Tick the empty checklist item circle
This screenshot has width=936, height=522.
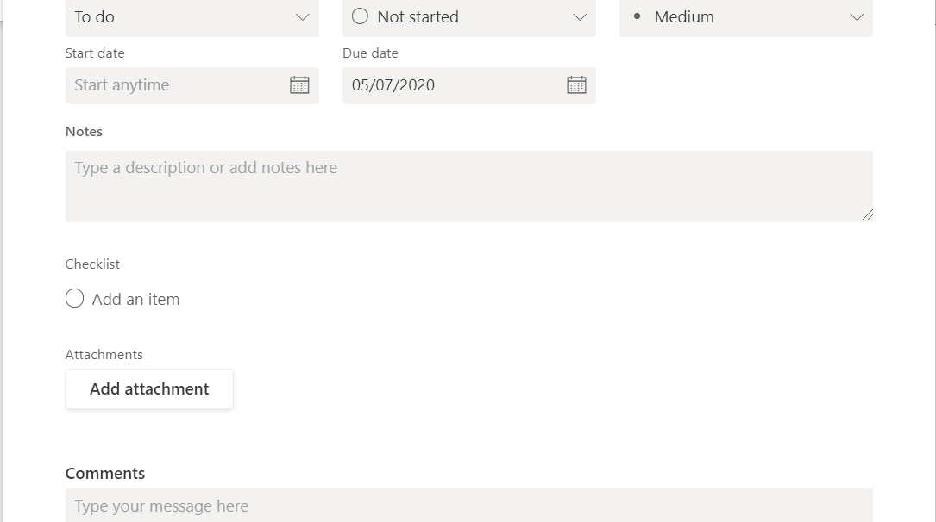75,299
